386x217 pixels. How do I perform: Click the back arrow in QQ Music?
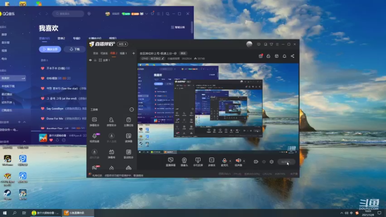point(40,14)
